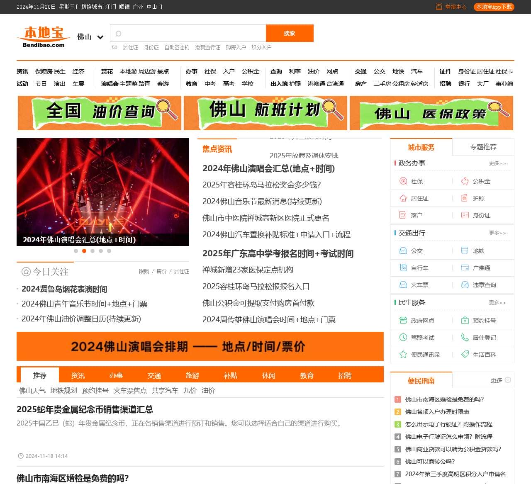Expand the 佛山 city selector dropdown

pyautogui.click(x=100, y=37)
